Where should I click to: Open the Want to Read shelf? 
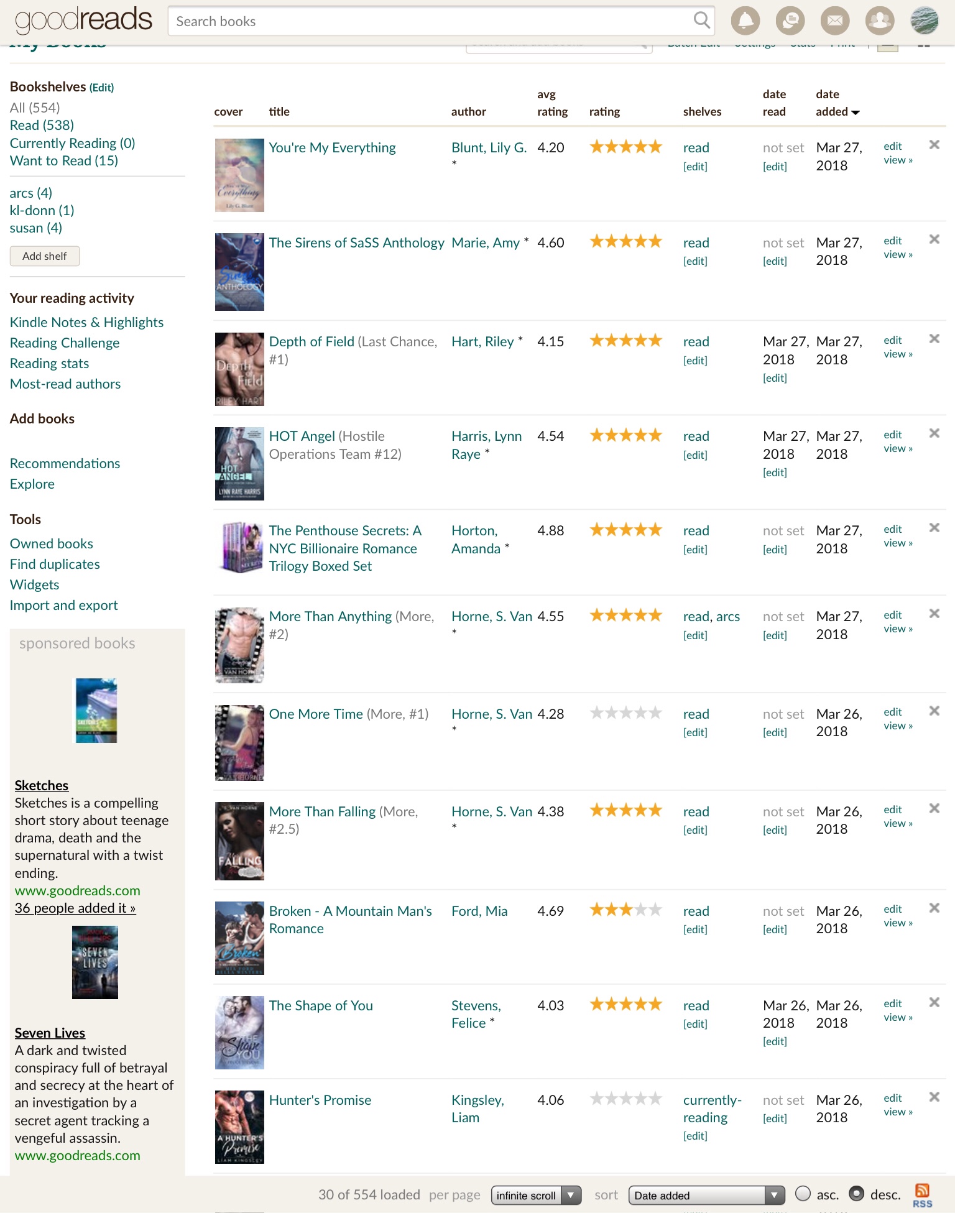tap(63, 160)
